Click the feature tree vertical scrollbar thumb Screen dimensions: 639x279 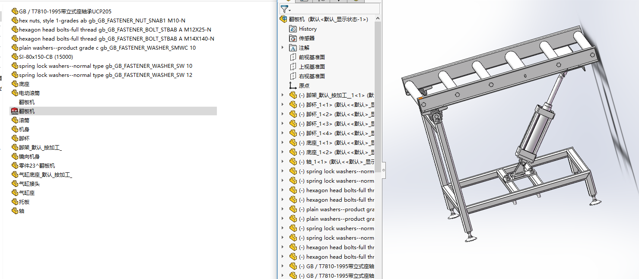378,97
